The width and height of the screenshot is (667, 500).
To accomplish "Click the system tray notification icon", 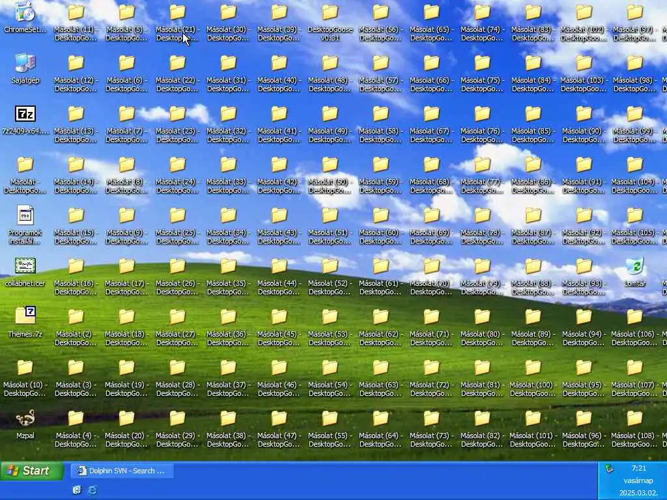I will coord(609,469).
